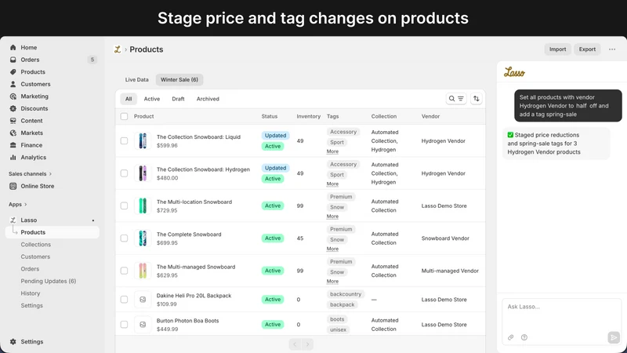Open Lasso History page
The width and height of the screenshot is (627, 353).
tap(31, 293)
